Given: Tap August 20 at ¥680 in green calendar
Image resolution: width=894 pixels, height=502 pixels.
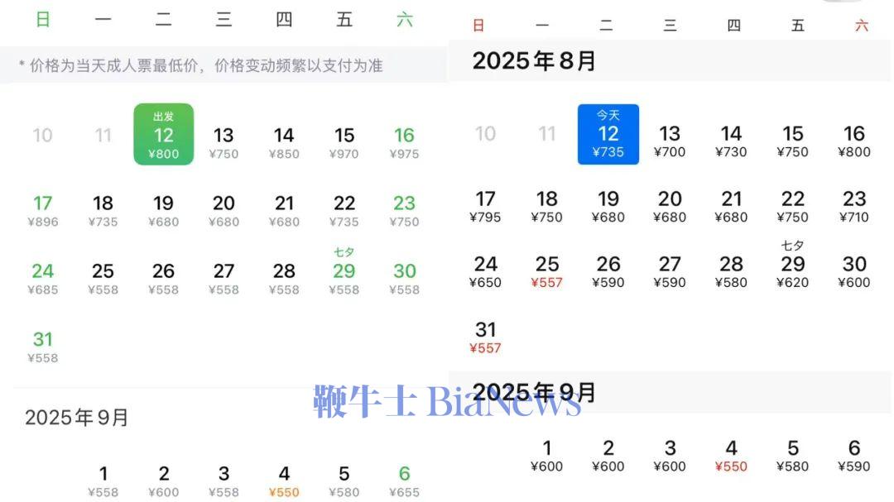Looking at the screenshot, I should [x=223, y=211].
